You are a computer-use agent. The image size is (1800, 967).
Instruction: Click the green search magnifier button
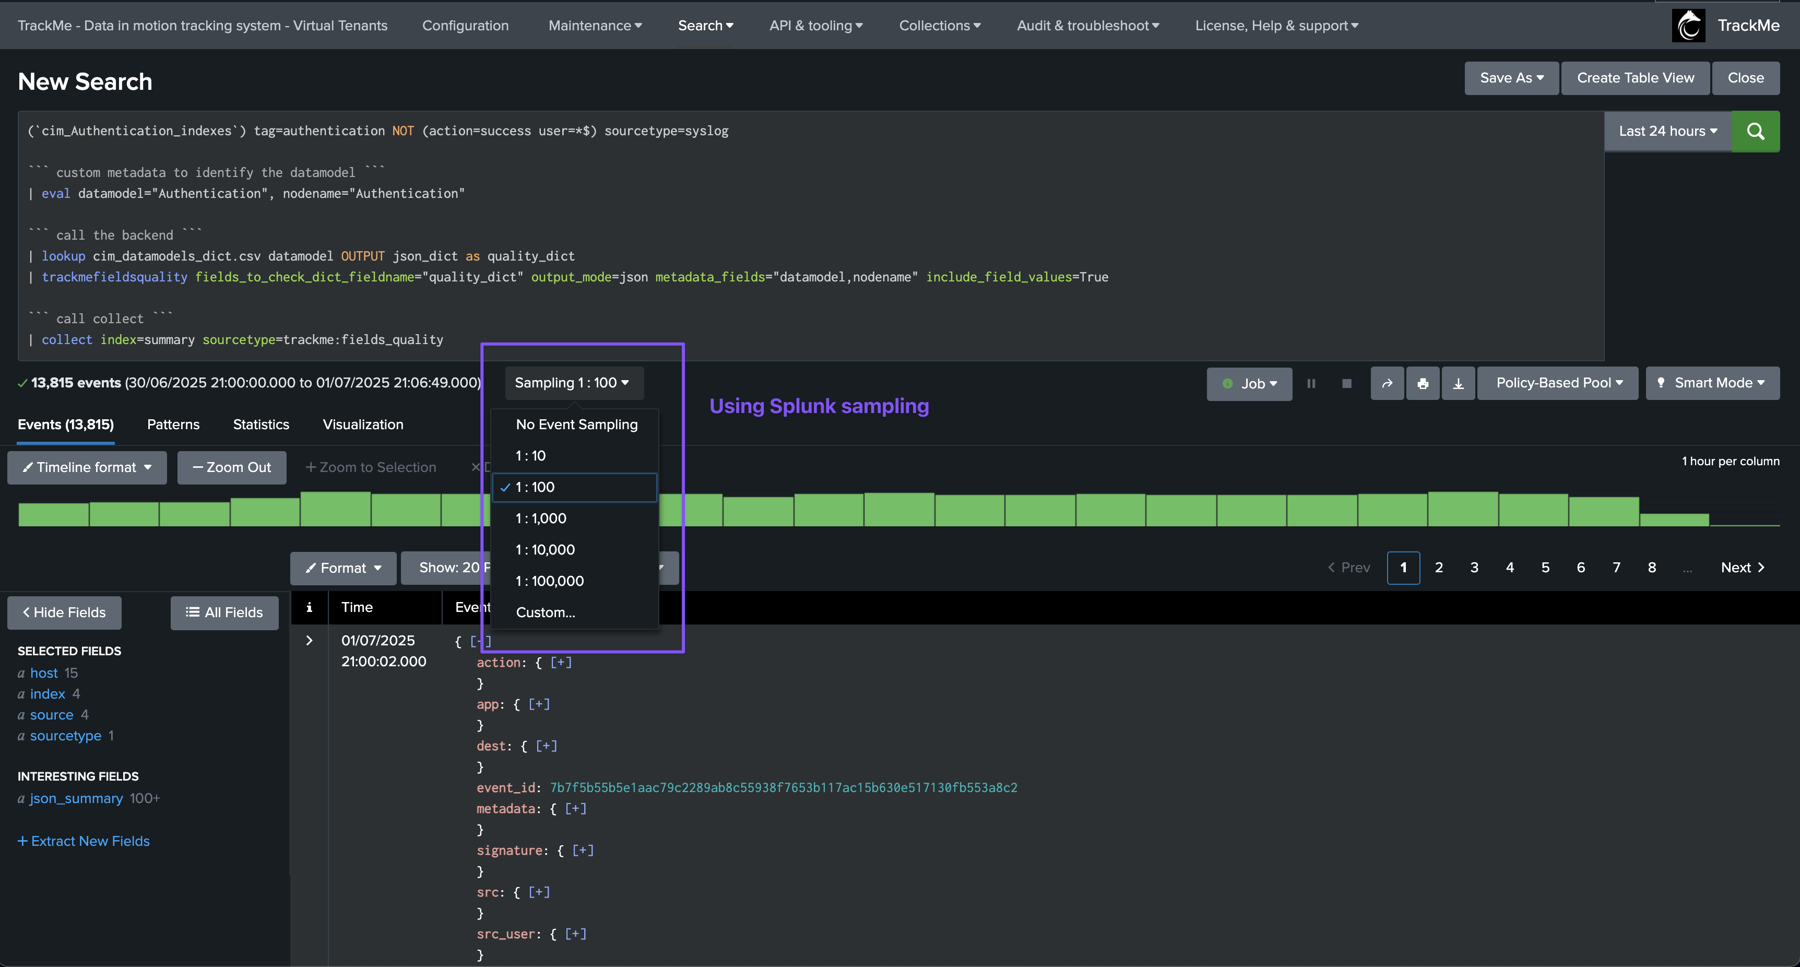1755,132
